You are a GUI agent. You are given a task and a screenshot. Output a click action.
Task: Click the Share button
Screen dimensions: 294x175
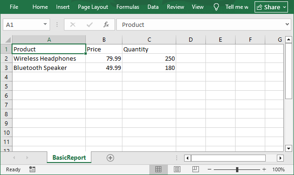(271, 7)
